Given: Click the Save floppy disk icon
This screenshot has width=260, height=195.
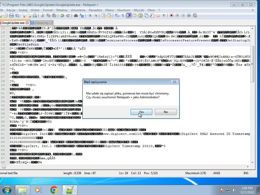Looking at the screenshot, I should coord(11,15).
